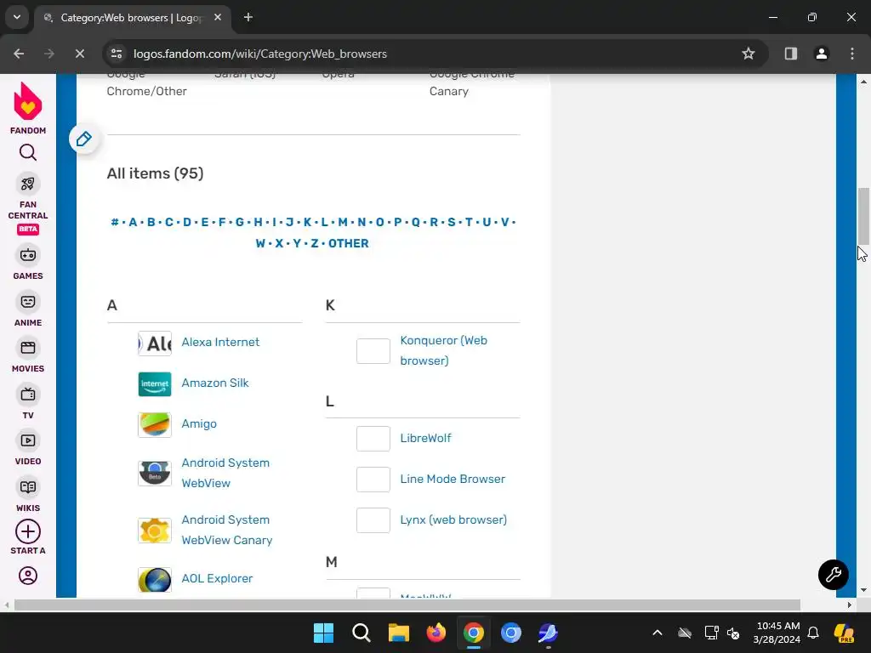The height and width of the screenshot is (653, 871).
Task: Open the Anime sidebar icon
Action: (x=28, y=302)
